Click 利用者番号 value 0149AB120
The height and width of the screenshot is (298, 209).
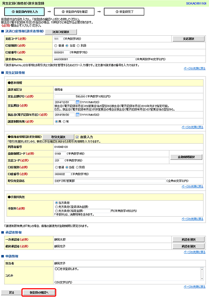61,147
